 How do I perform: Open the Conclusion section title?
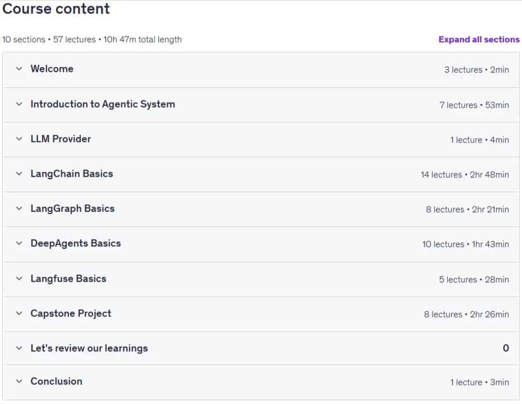tap(56, 382)
